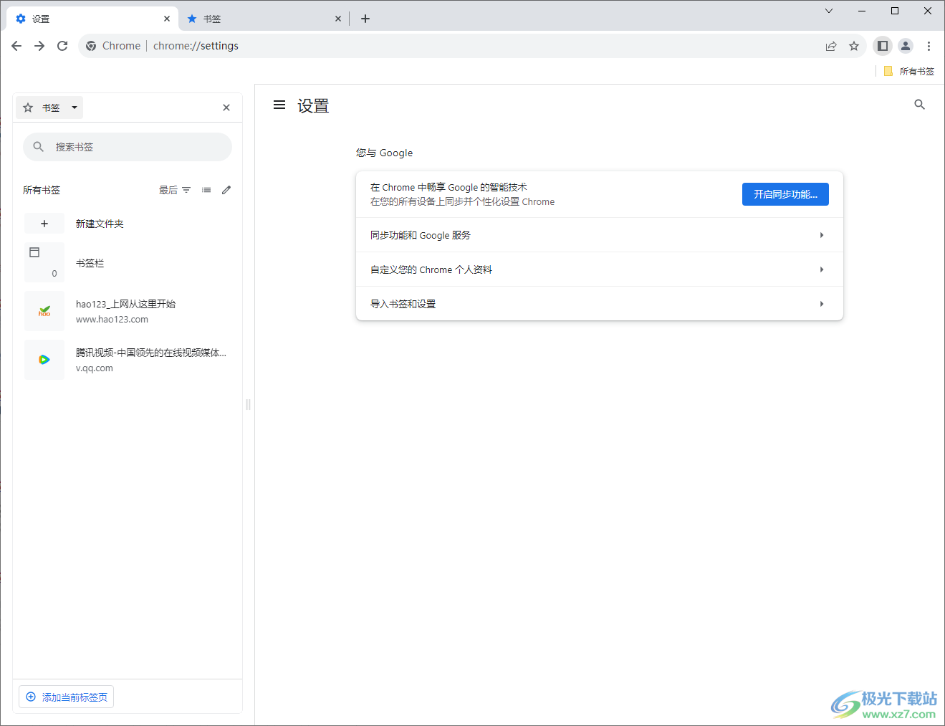945x726 pixels.
Task: Click the plus icon for 新建文件夹
Action: (44, 224)
